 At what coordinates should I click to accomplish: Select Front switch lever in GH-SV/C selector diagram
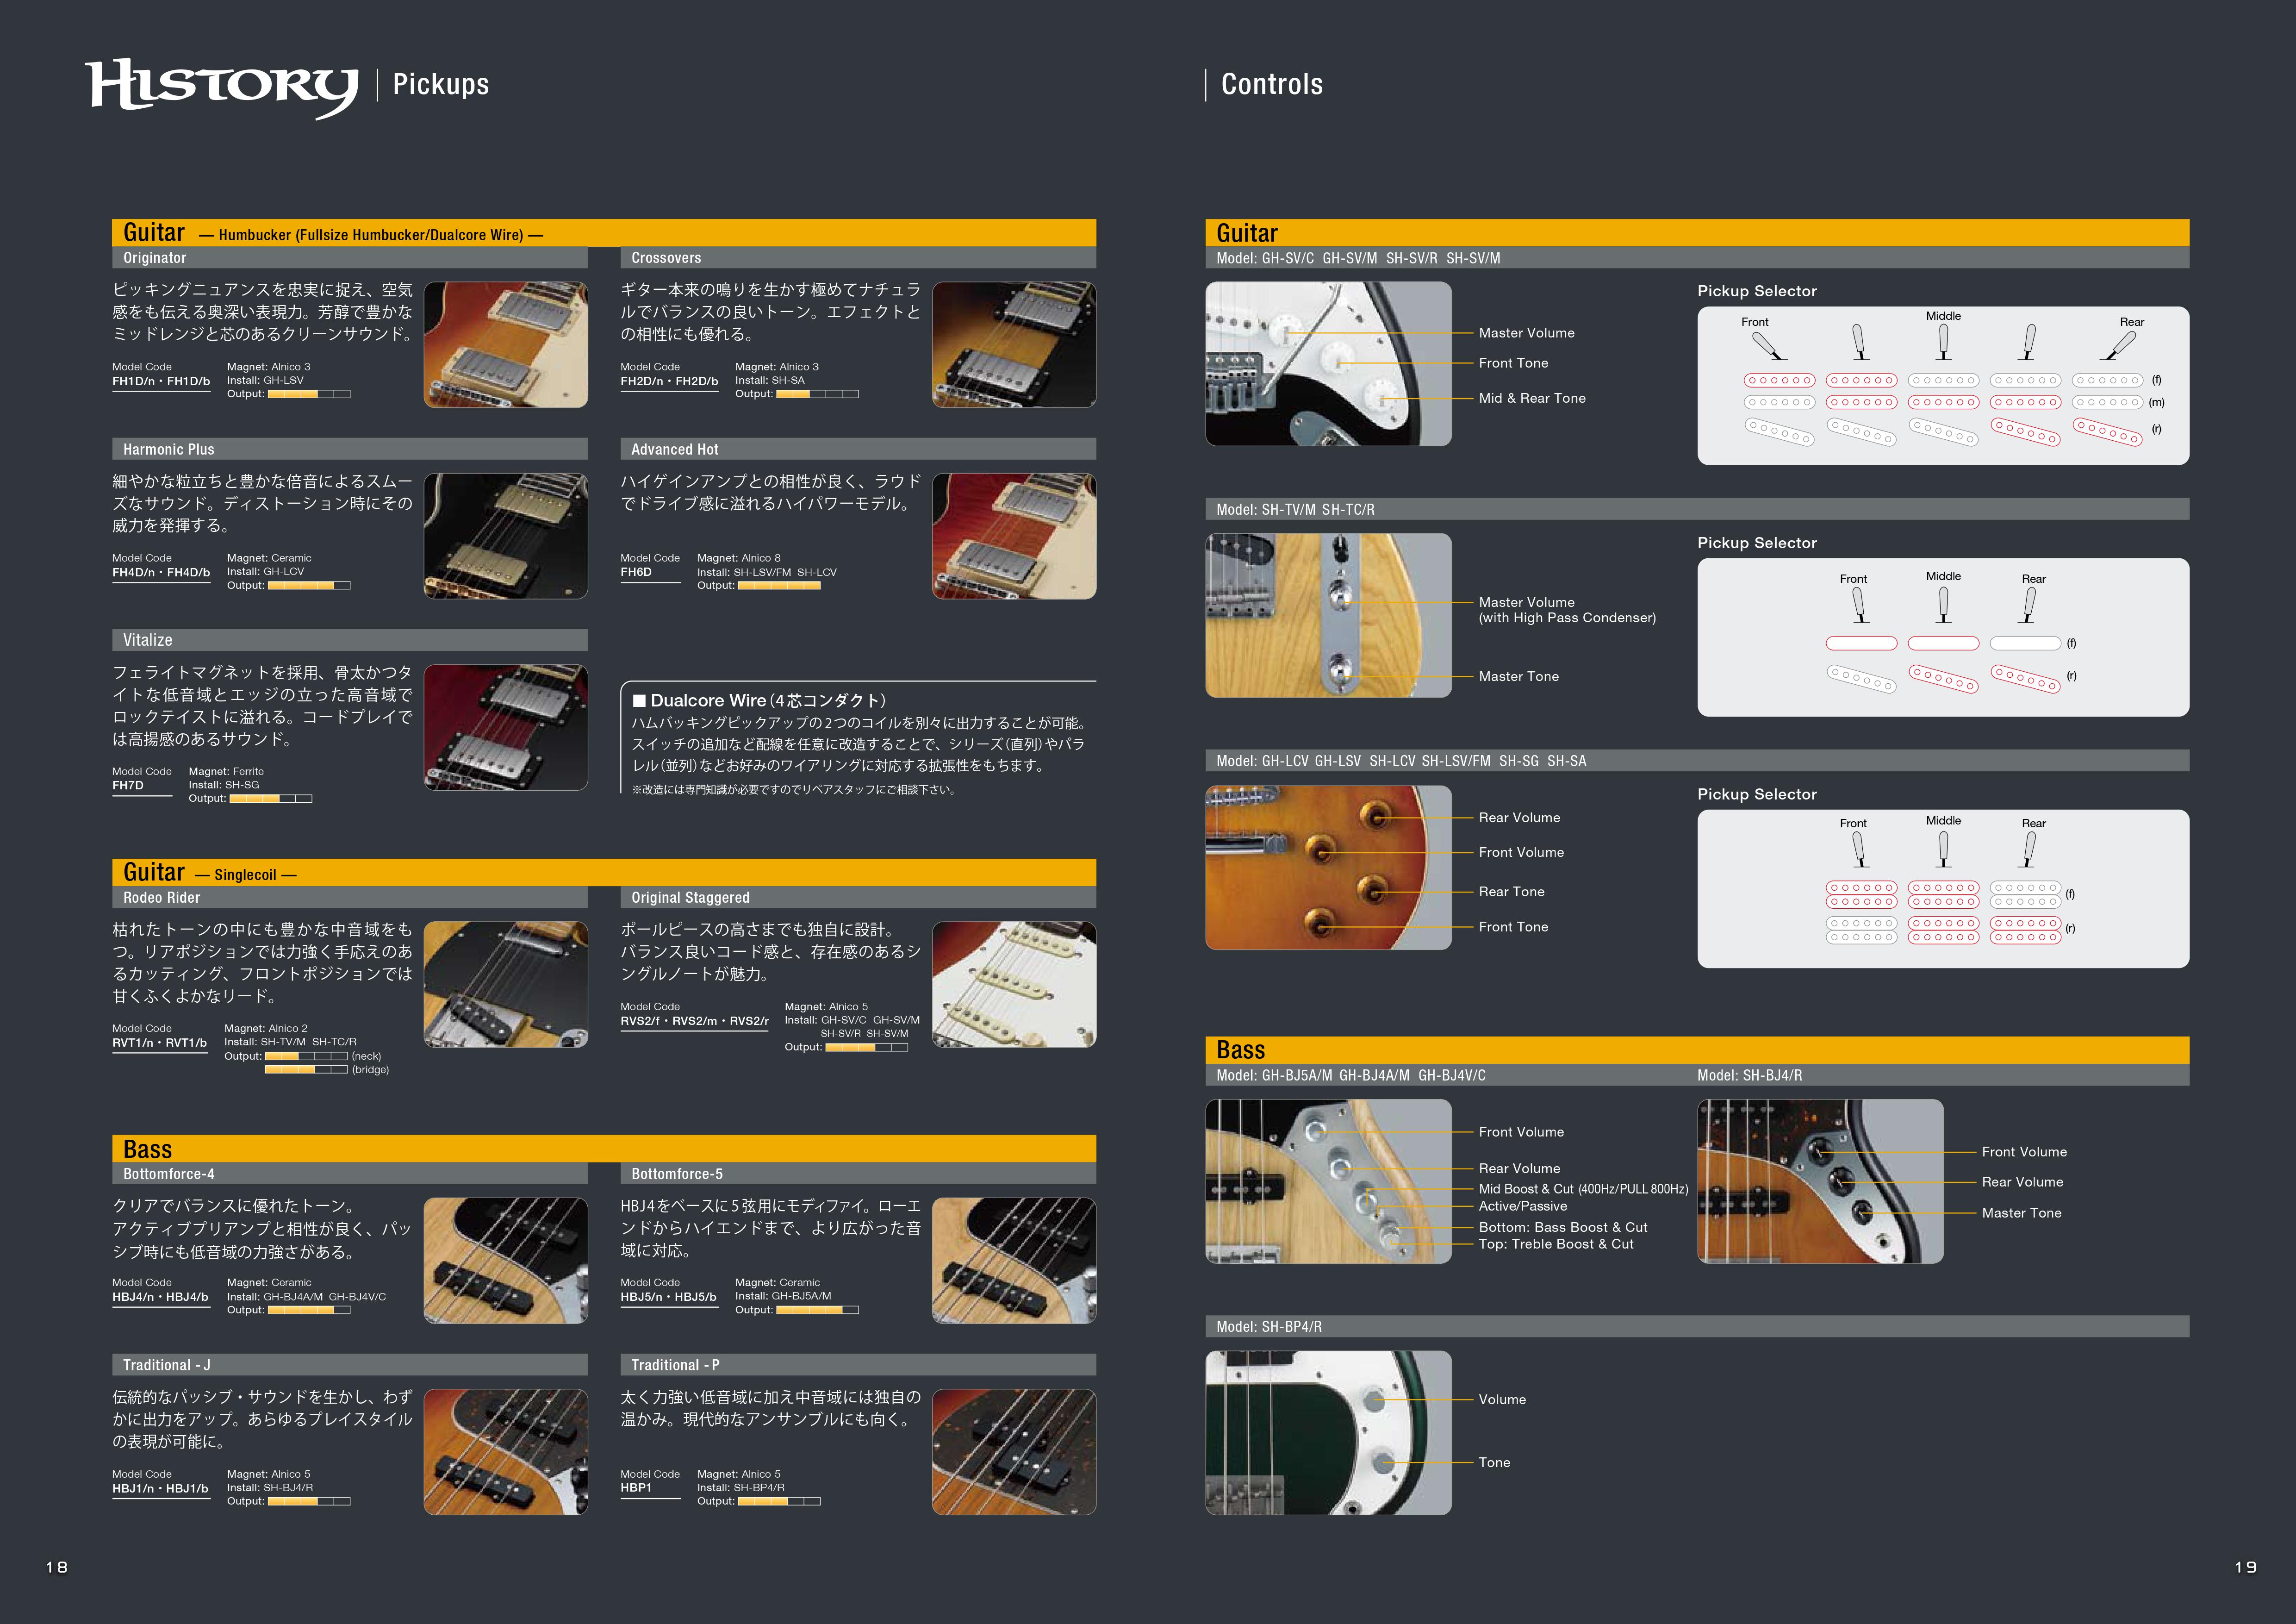pyautogui.click(x=1769, y=346)
